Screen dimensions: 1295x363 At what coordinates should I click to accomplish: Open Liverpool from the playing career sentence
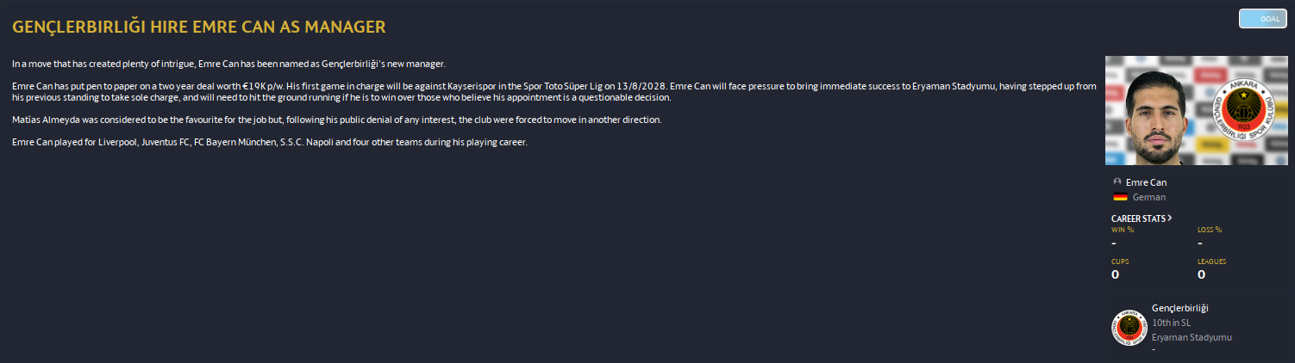(x=116, y=142)
